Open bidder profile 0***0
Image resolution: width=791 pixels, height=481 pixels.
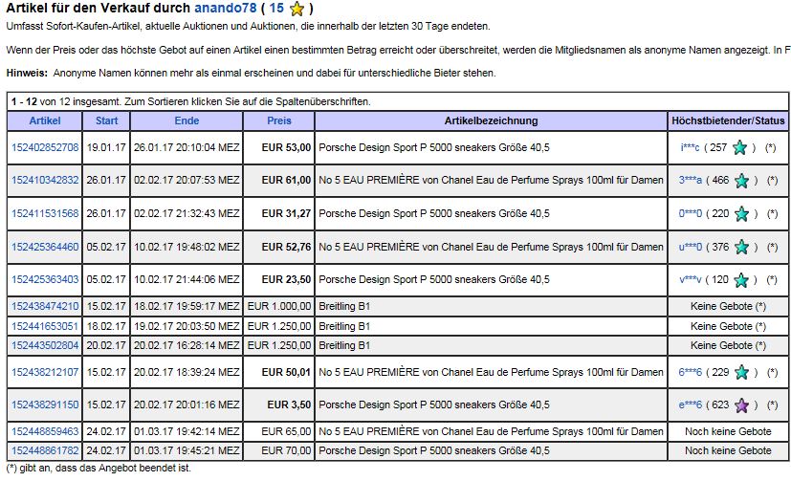691,214
